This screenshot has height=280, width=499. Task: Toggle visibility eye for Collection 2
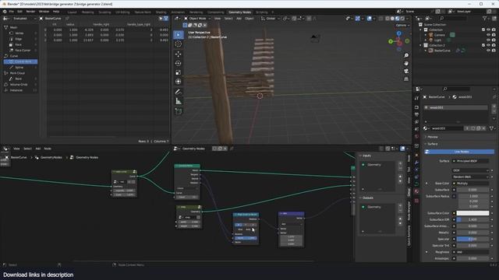pos(488,45)
